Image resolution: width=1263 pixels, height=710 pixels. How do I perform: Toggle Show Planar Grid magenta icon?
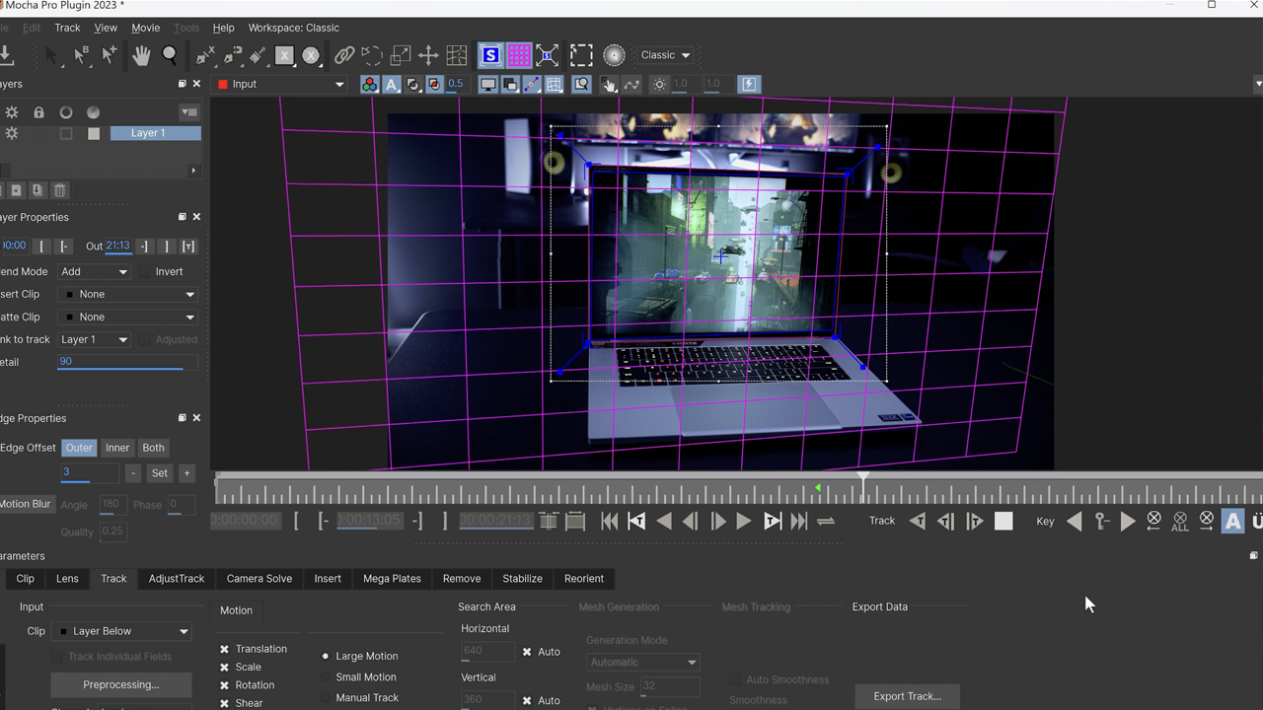(519, 55)
